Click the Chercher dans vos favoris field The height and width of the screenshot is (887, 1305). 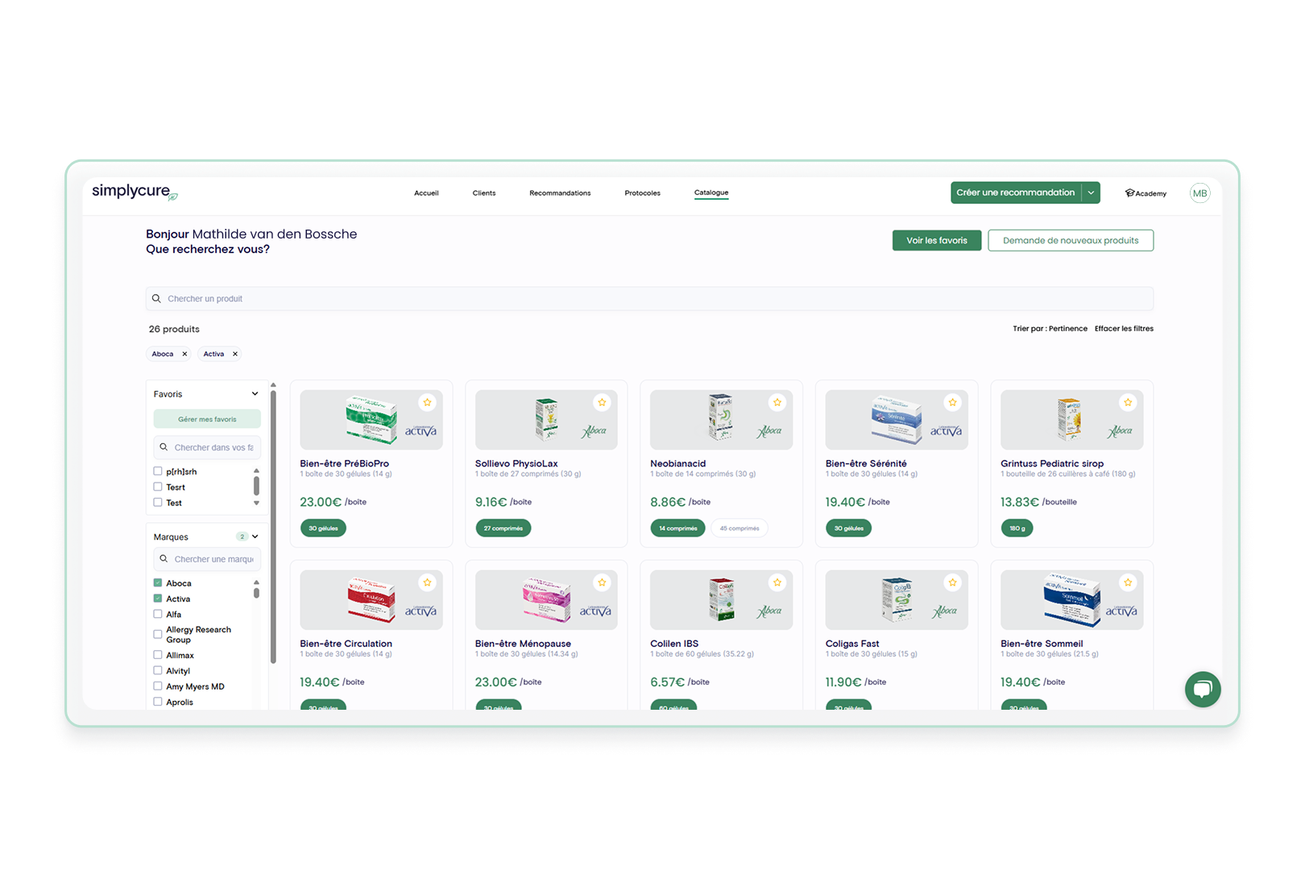pyautogui.click(x=207, y=447)
